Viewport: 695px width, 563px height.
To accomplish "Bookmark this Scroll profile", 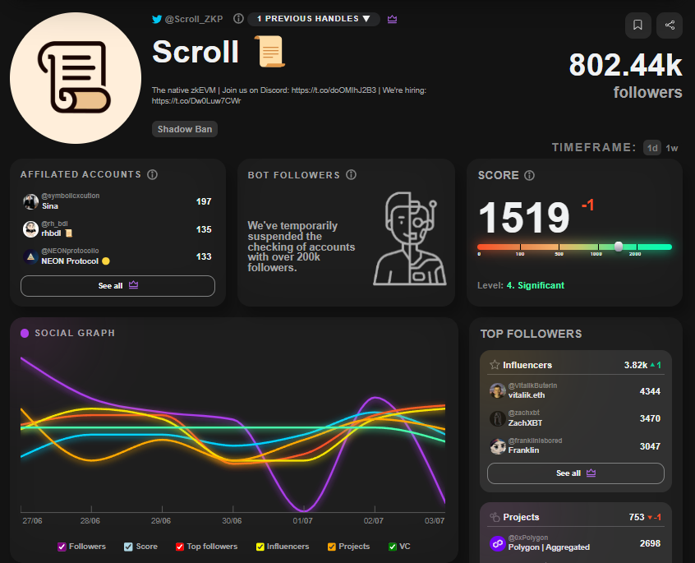I will coord(637,25).
